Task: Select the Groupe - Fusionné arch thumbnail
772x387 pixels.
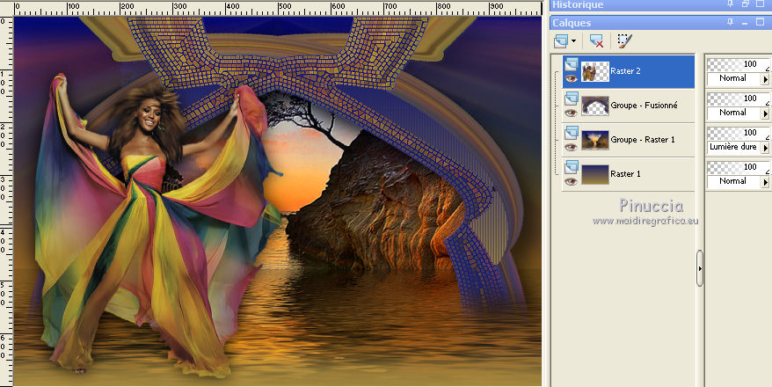Action: point(594,106)
